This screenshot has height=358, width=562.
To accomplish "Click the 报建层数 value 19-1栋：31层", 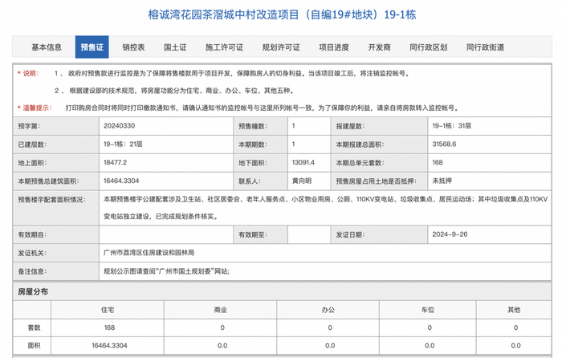I will pyautogui.click(x=451, y=126).
